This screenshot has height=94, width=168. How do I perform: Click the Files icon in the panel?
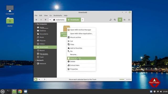pyautogui.click(x=14, y=91)
